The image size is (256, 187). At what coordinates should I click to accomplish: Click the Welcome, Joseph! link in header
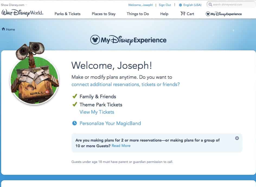[140, 5]
